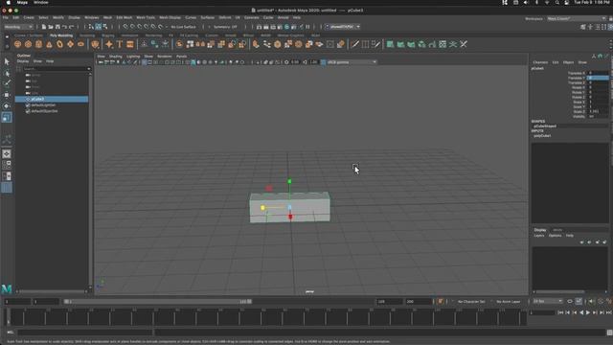Open the Outliner search filter dropdown arrow
Viewport: 613px width, 345px height.
89,69
